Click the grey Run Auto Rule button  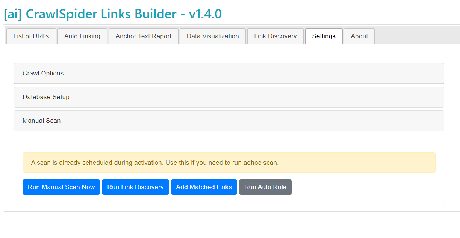pyautogui.click(x=265, y=187)
